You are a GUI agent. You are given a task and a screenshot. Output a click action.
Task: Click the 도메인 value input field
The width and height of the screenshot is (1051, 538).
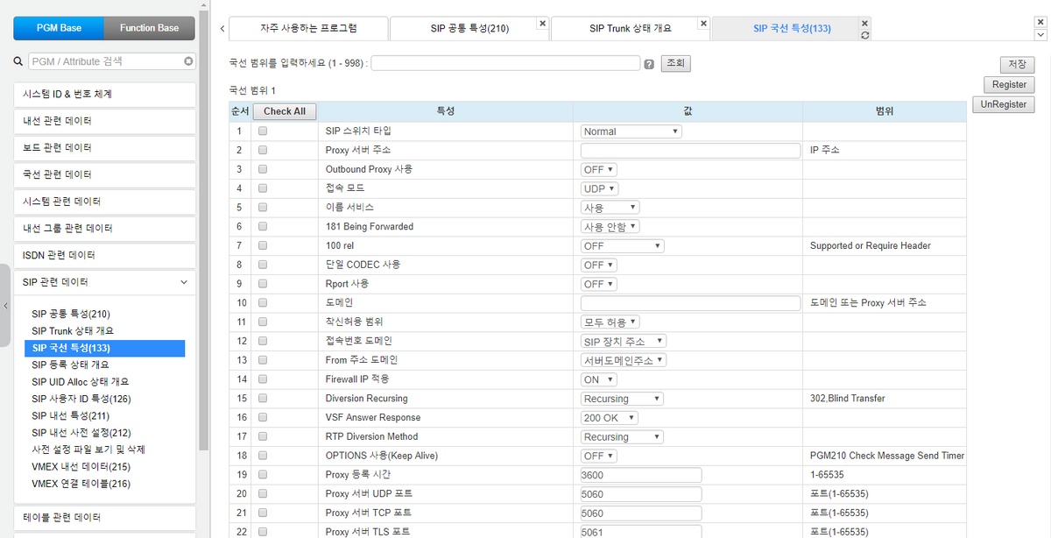(x=690, y=302)
